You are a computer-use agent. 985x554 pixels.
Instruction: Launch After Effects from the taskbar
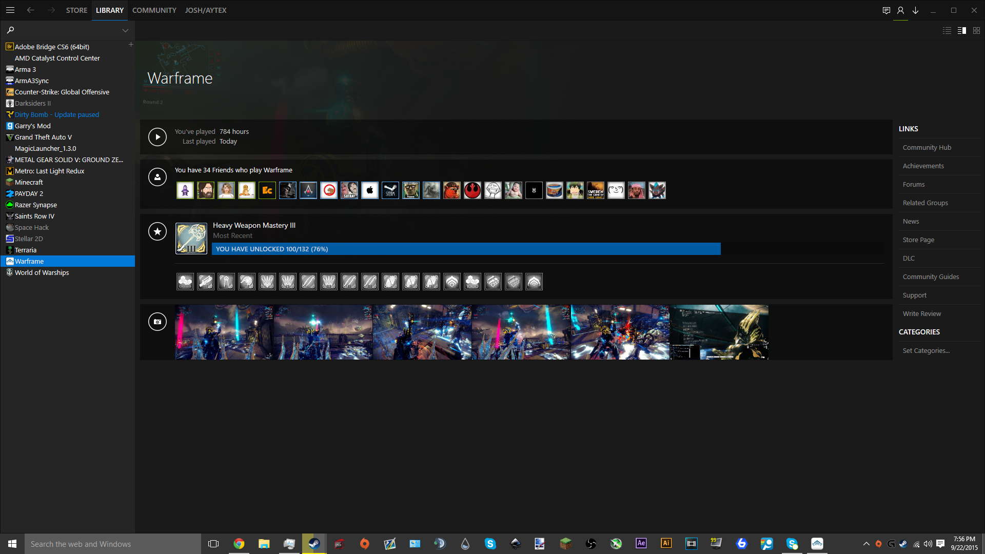tap(641, 544)
